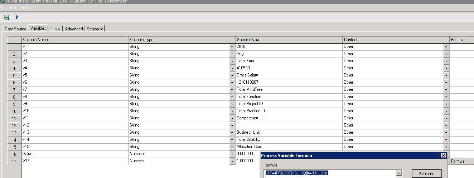Click variable name cell v3

[75, 61]
